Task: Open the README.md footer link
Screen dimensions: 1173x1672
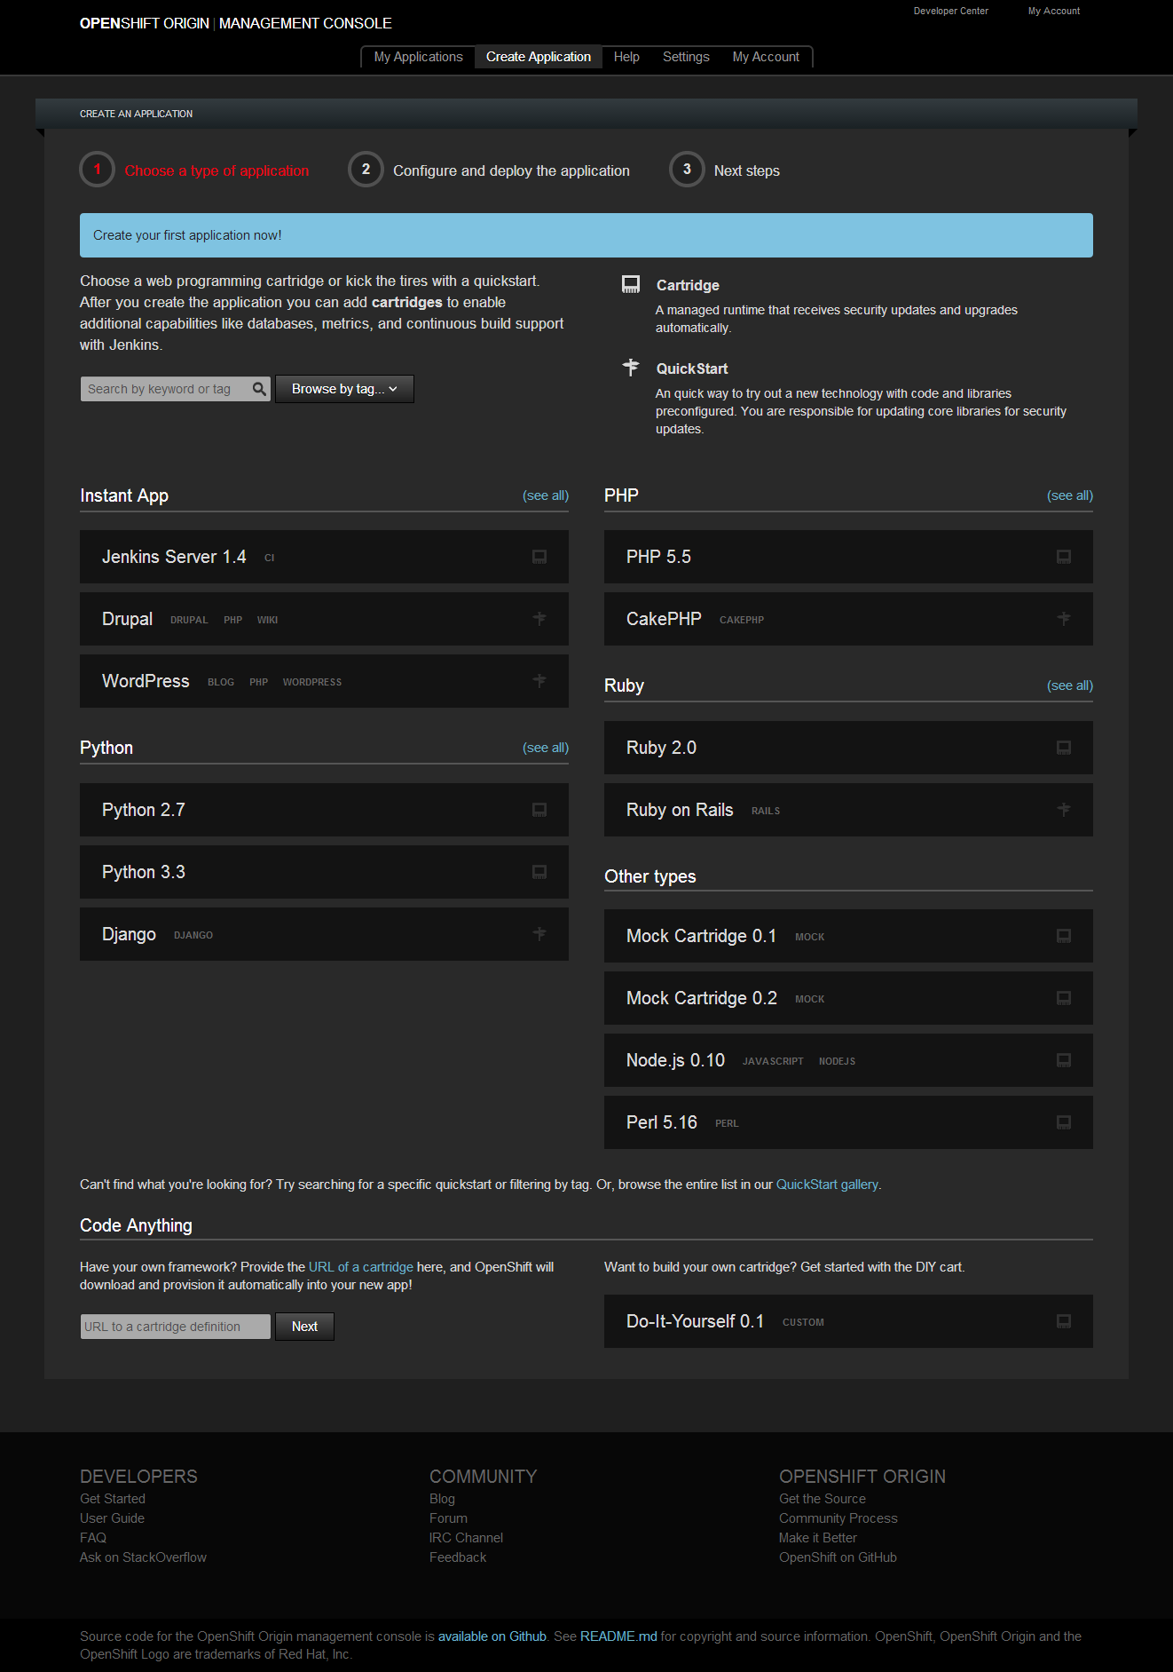Action: tap(618, 1636)
